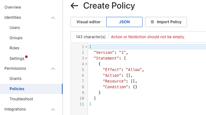206x115 pixels.
Task: Select the JSON tab
Action: click(124, 22)
